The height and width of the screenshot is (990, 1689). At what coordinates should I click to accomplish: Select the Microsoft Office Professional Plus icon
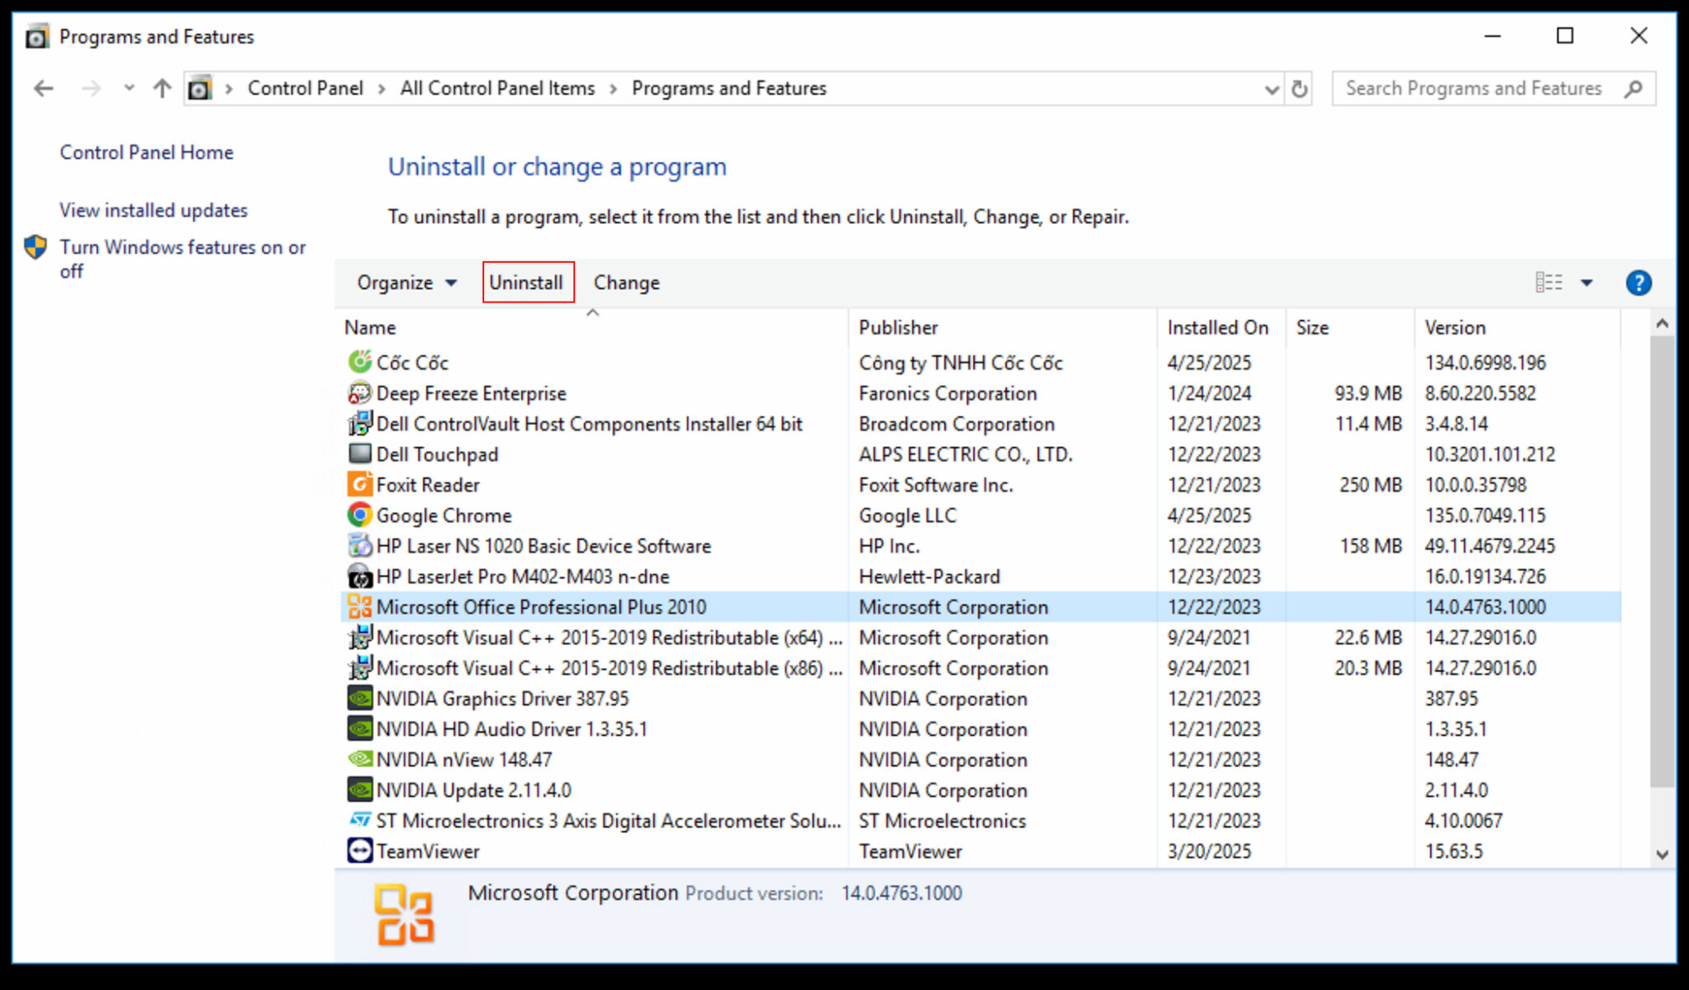[x=360, y=607]
